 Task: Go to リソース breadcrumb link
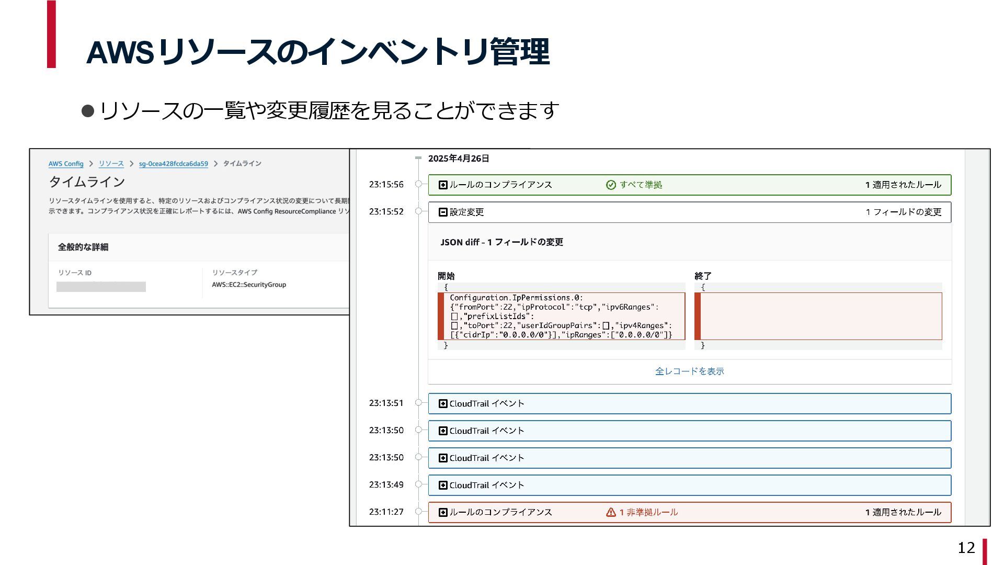pyautogui.click(x=111, y=164)
